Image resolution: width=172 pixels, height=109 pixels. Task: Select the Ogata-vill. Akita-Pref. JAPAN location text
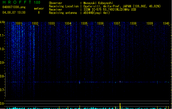point(122,6)
